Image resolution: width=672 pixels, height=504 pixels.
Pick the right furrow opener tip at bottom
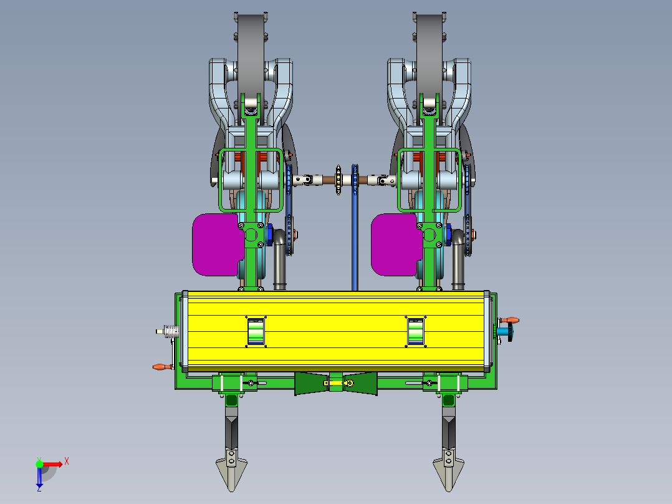[448, 472]
